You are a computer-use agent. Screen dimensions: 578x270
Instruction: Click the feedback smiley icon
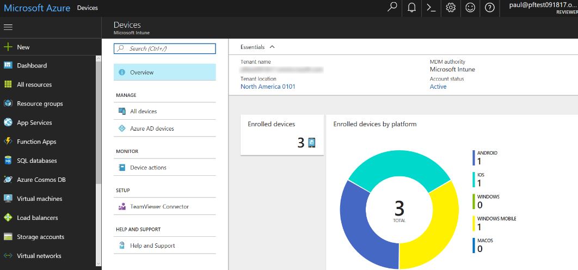pyautogui.click(x=470, y=8)
